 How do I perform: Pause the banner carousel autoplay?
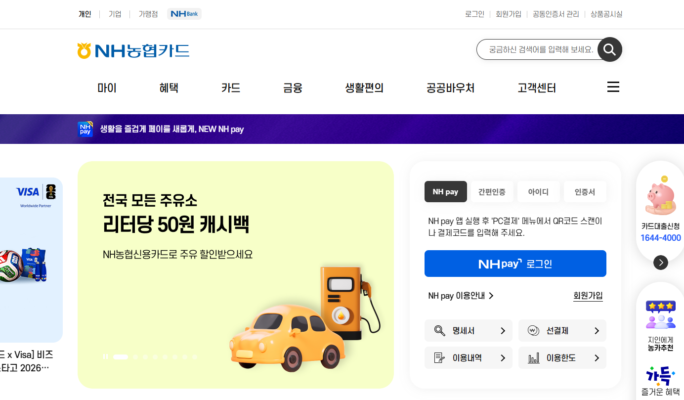pyautogui.click(x=105, y=356)
